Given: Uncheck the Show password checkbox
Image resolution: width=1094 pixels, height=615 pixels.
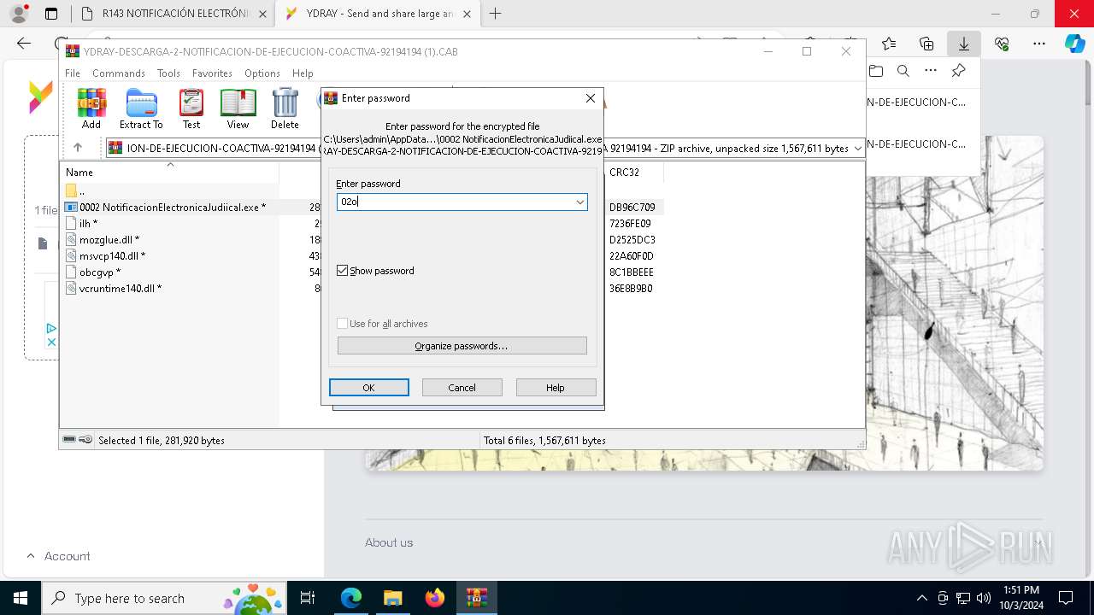Looking at the screenshot, I should [343, 271].
